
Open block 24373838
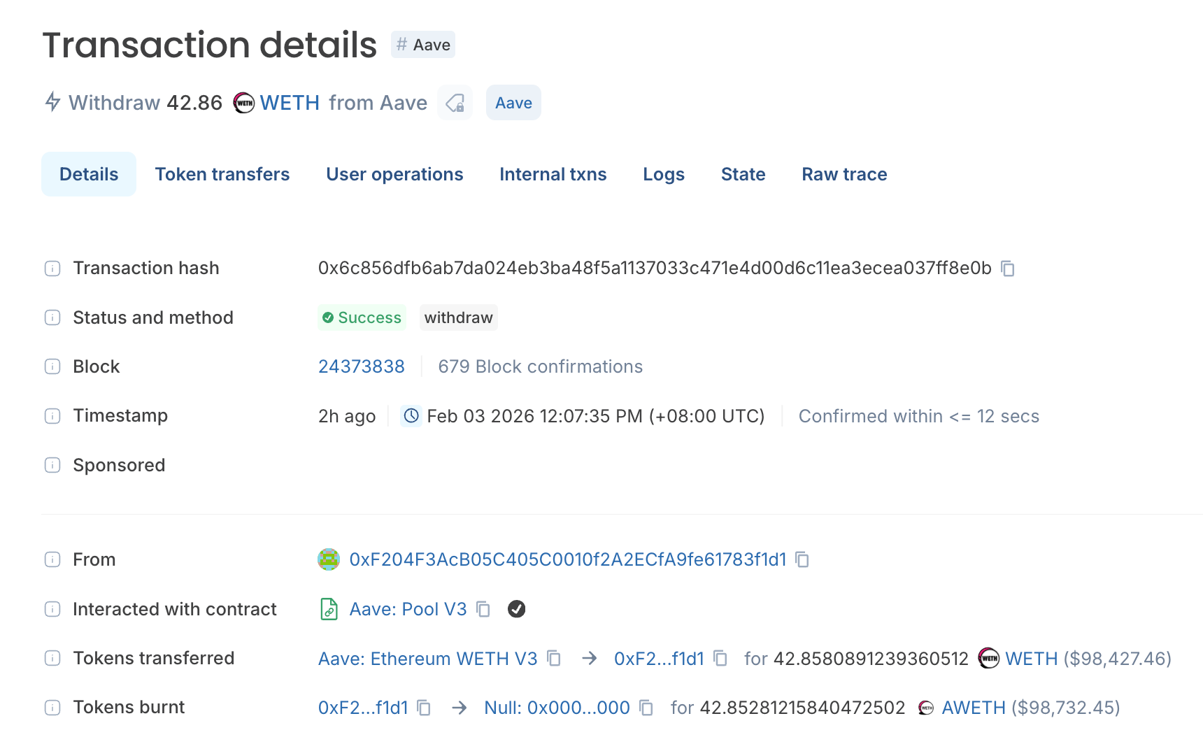(x=362, y=366)
